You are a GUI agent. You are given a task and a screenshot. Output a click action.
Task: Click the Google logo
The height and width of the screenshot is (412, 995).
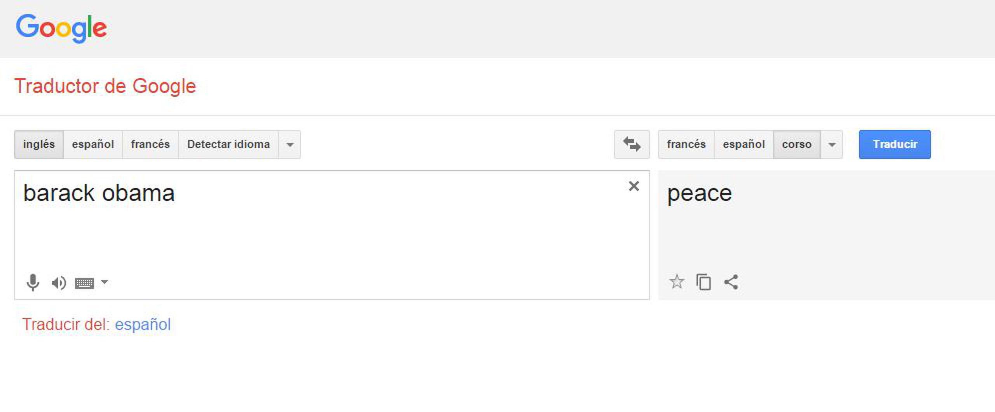61,27
